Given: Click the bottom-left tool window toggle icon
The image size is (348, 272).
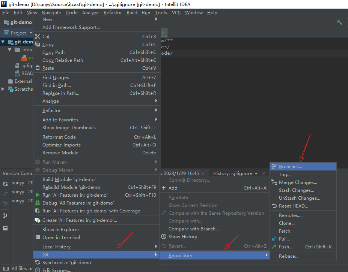Looking at the screenshot, I should [x=6, y=269].
